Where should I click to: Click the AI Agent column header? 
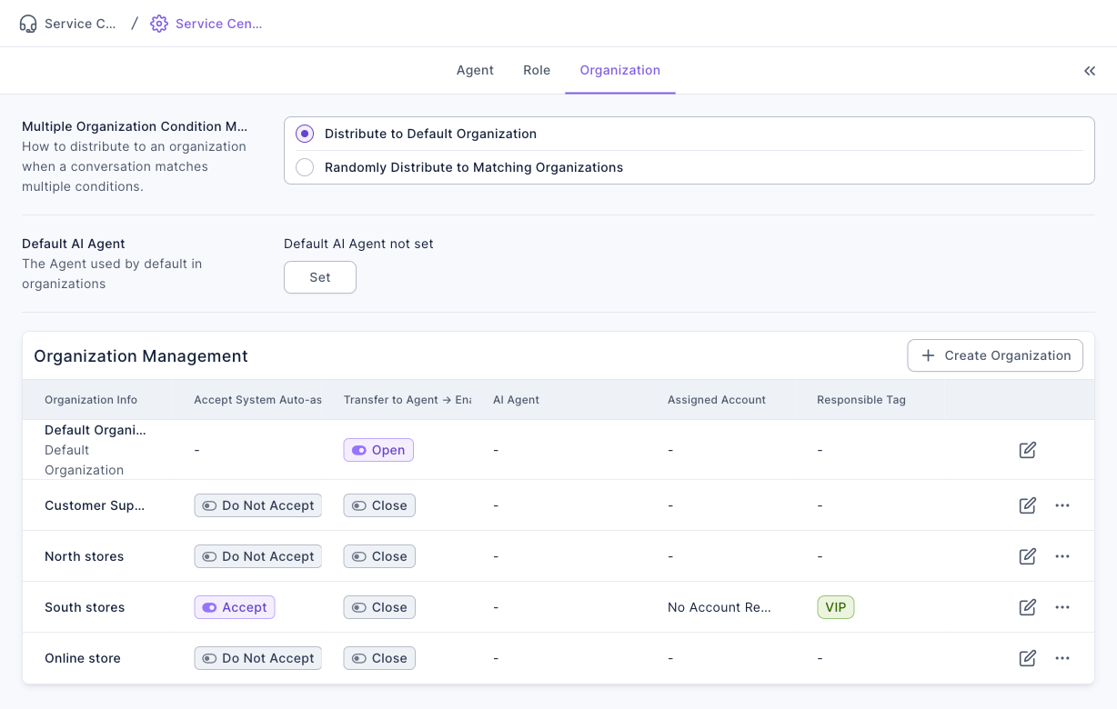pos(516,400)
